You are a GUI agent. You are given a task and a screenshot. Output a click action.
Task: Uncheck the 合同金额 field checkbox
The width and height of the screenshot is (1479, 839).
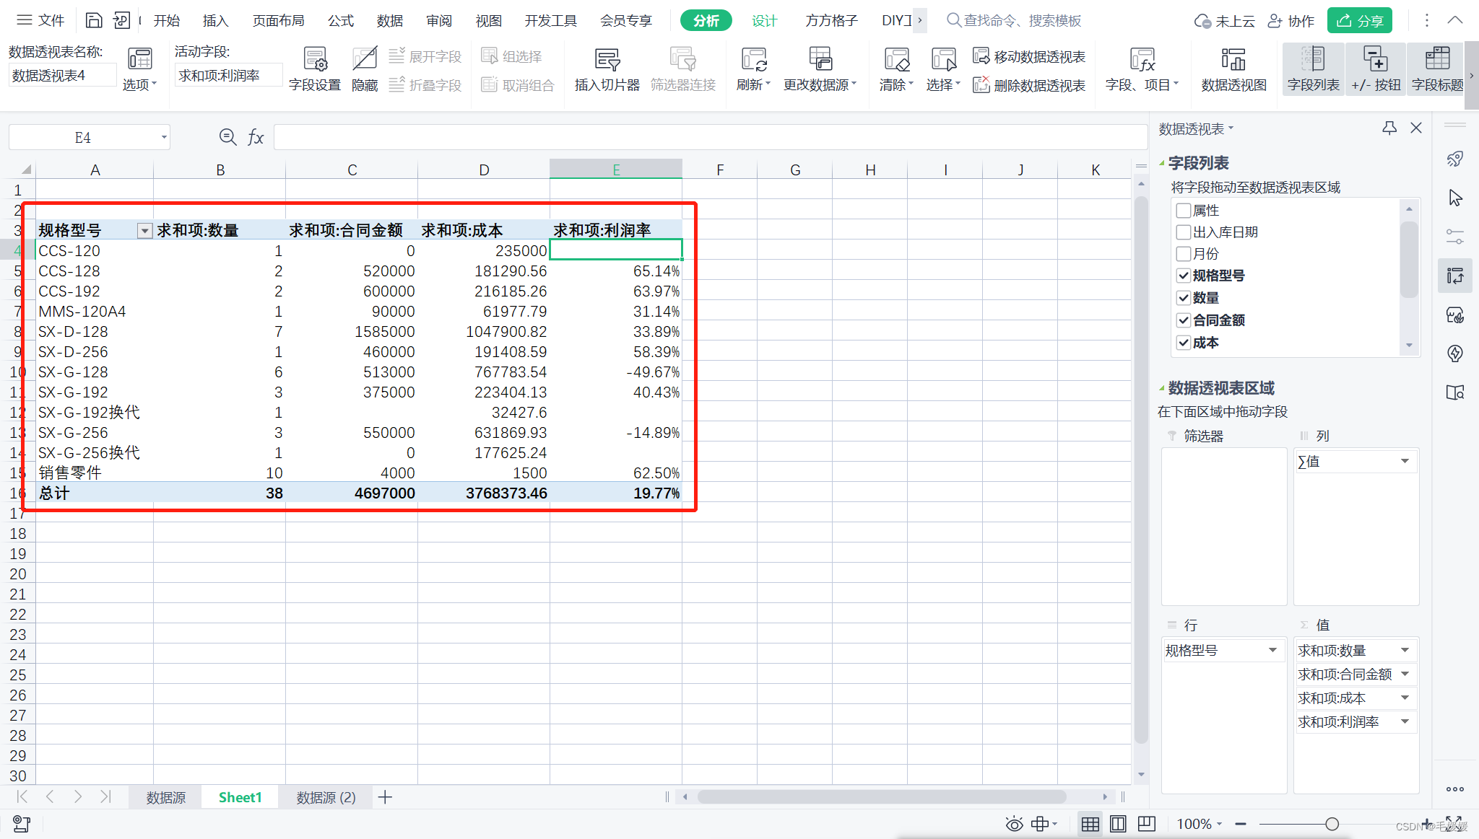[1183, 320]
